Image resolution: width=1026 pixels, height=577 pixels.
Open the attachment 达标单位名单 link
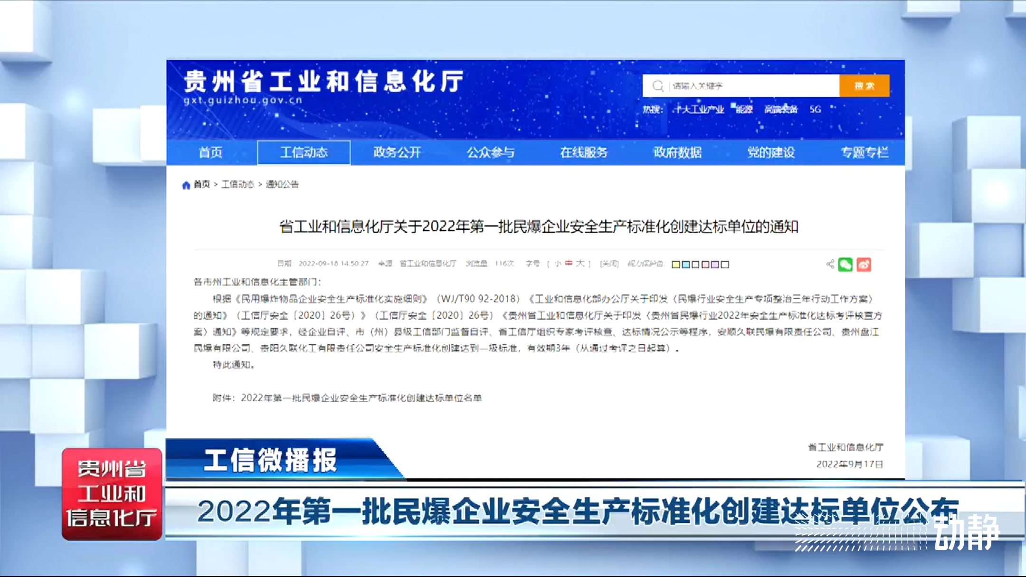coord(361,398)
